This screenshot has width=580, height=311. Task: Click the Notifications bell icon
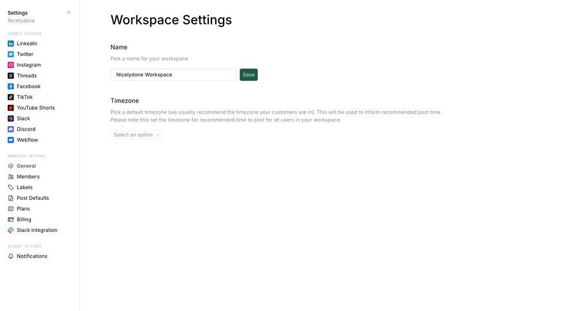tap(11, 256)
